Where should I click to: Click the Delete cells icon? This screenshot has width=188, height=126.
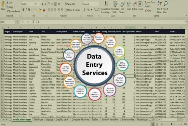click(x=135, y=4)
